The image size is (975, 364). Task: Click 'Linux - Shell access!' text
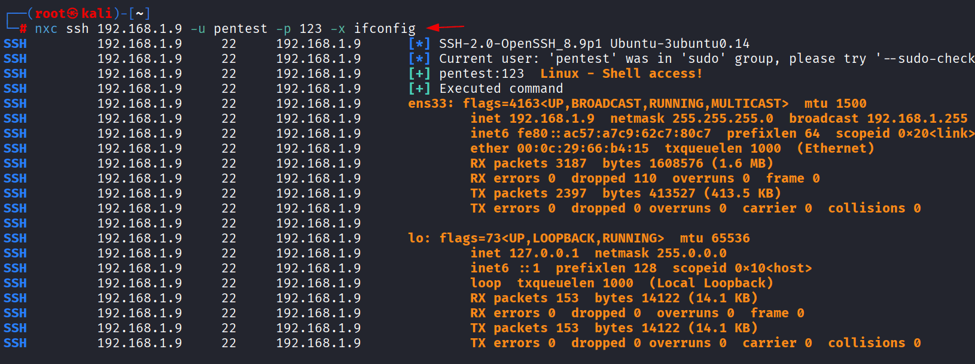pyautogui.click(x=621, y=74)
